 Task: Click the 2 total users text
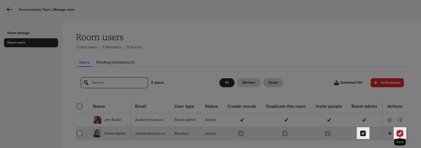[86, 47]
